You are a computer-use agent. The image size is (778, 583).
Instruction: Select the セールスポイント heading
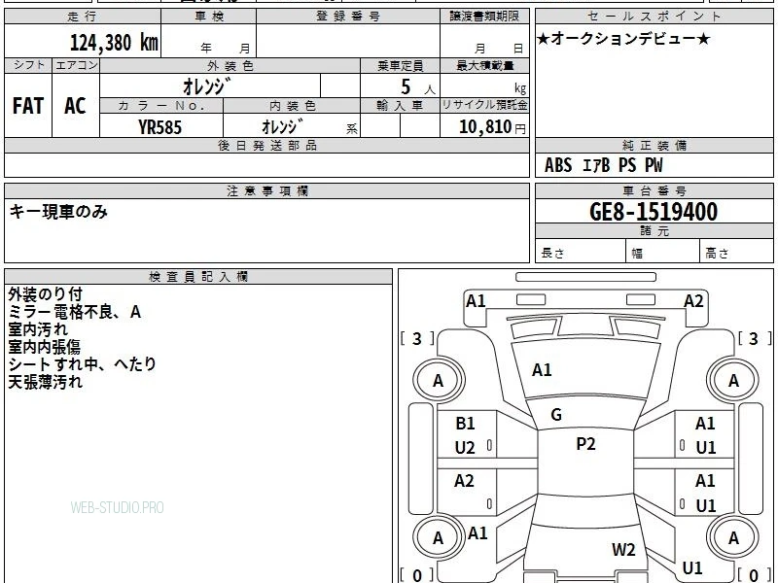pos(654,17)
